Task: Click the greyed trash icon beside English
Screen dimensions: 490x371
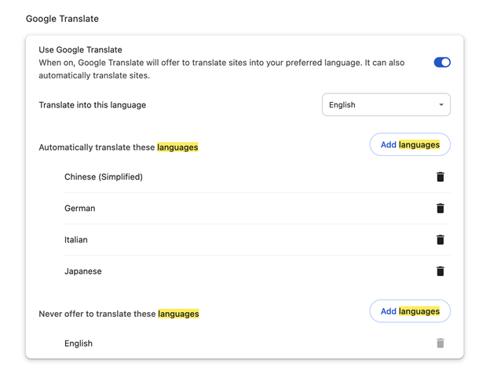Action: pyautogui.click(x=440, y=344)
